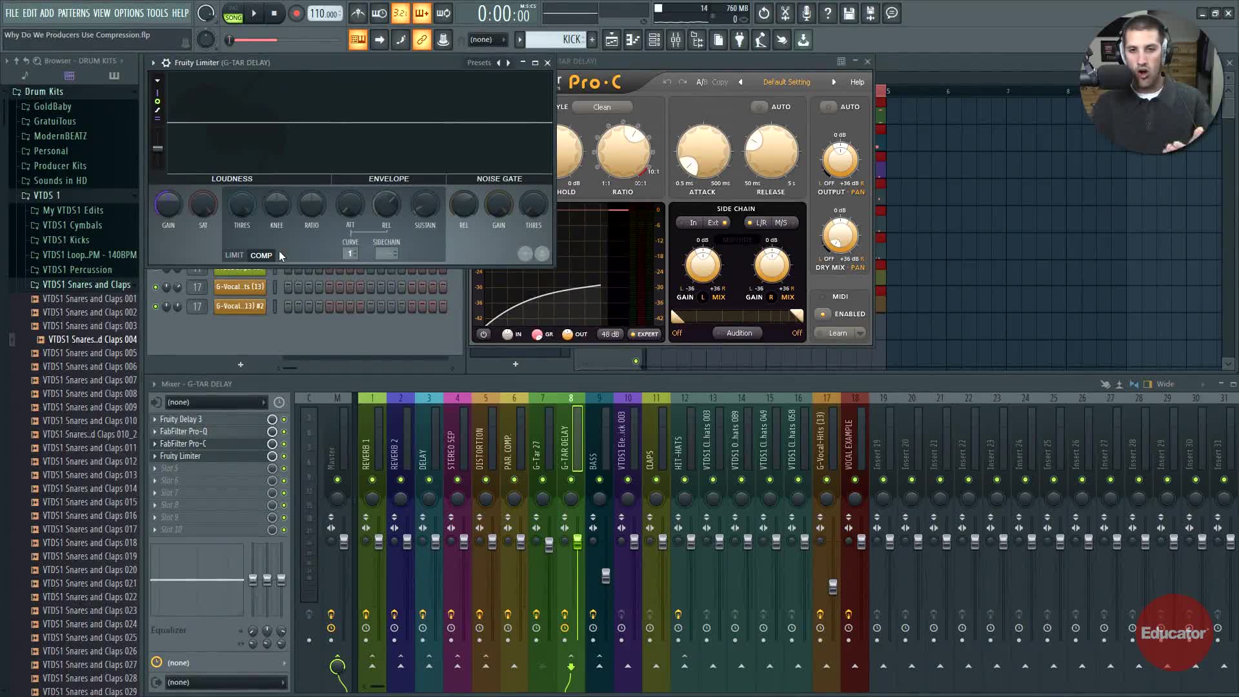Image resolution: width=1239 pixels, height=697 pixels.
Task: Open Pro-C Learn dropdown arrow
Action: (860, 333)
